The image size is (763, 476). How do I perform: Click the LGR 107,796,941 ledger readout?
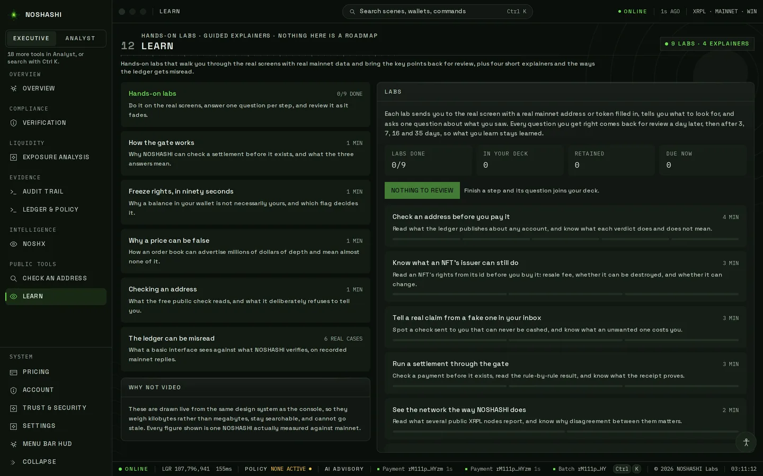(x=185, y=469)
